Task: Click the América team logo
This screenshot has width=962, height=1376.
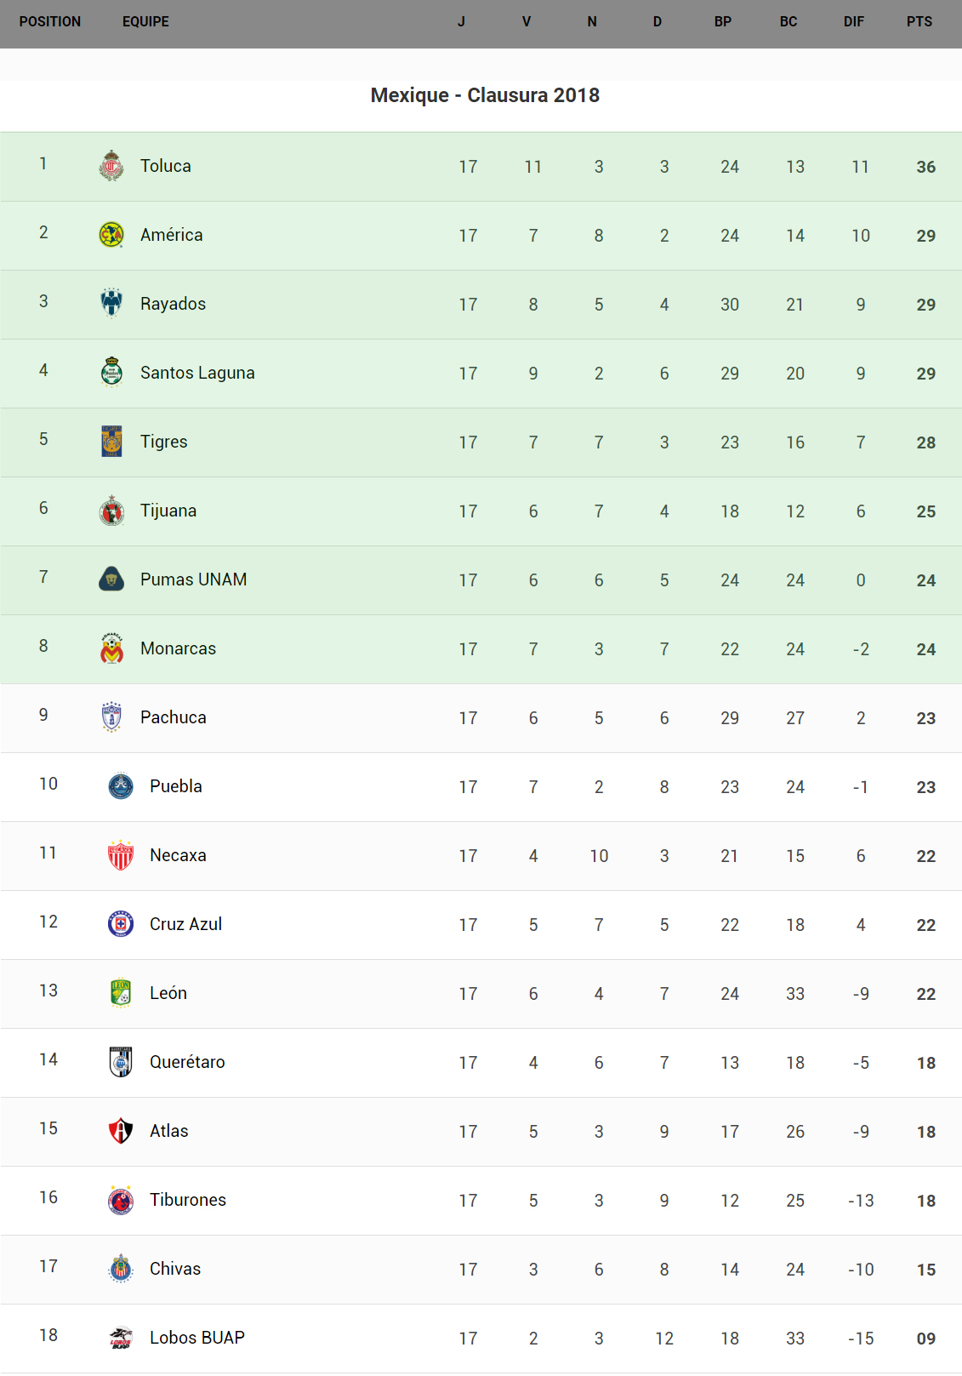Action: click(111, 235)
